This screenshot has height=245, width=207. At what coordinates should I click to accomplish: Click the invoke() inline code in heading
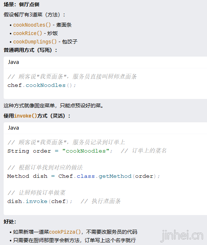[26, 116]
